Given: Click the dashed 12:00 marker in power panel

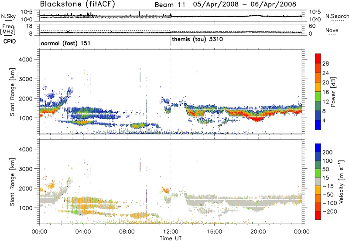Looking at the screenshot, I should click(x=171, y=92).
